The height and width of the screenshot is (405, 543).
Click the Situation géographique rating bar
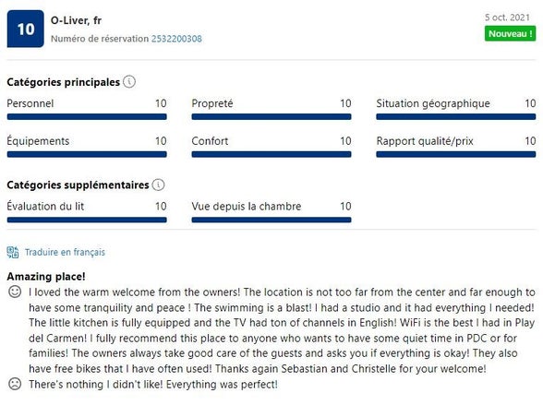(456, 117)
